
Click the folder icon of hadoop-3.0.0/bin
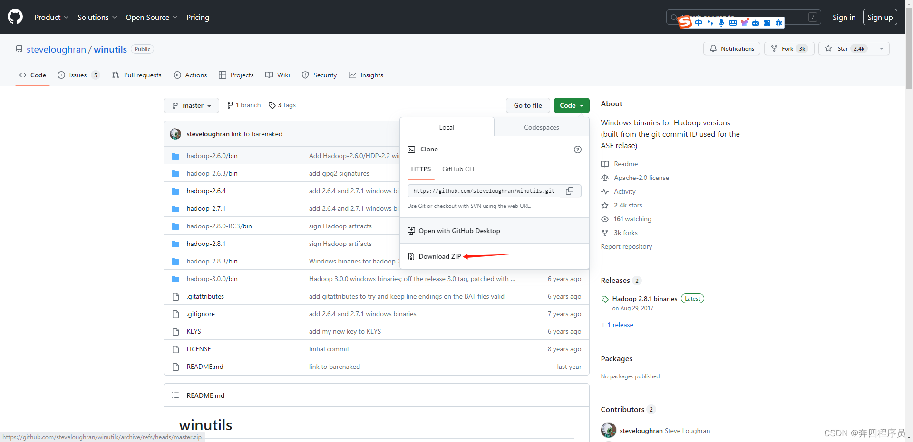click(x=175, y=279)
